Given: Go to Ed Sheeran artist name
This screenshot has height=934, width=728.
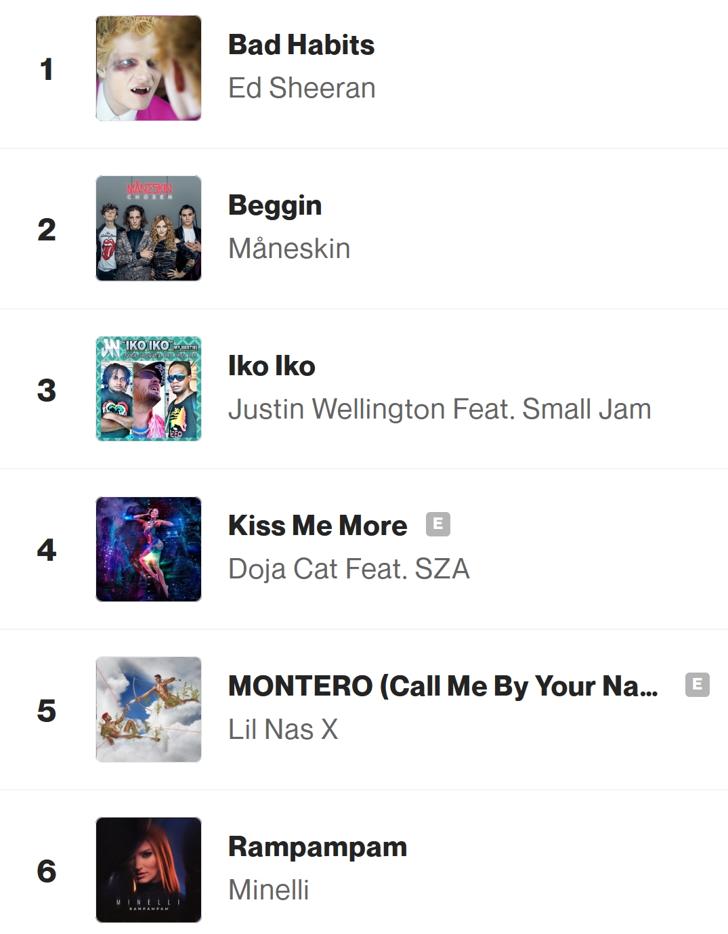Looking at the screenshot, I should tap(302, 88).
